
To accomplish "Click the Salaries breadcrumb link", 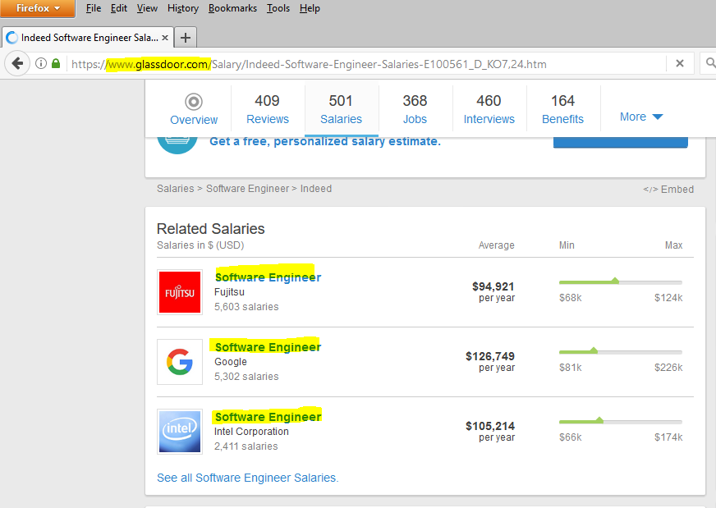I will pyautogui.click(x=176, y=189).
